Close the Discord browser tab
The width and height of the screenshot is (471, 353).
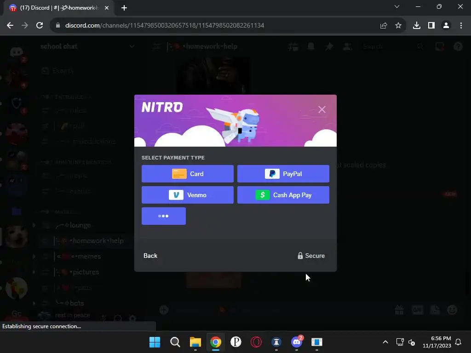click(107, 8)
